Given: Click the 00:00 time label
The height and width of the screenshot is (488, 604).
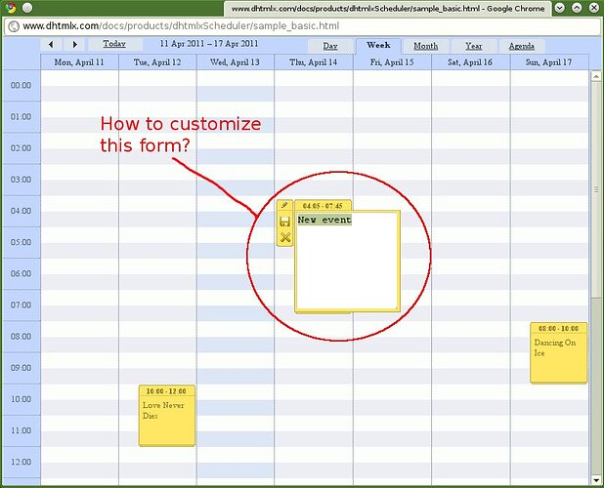Looking at the screenshot, I should pos(22,85).
